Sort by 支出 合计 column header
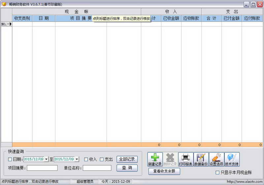 tap(212, 18)
